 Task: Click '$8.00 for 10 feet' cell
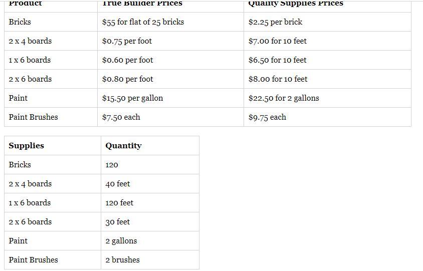[x=327, y=79]
